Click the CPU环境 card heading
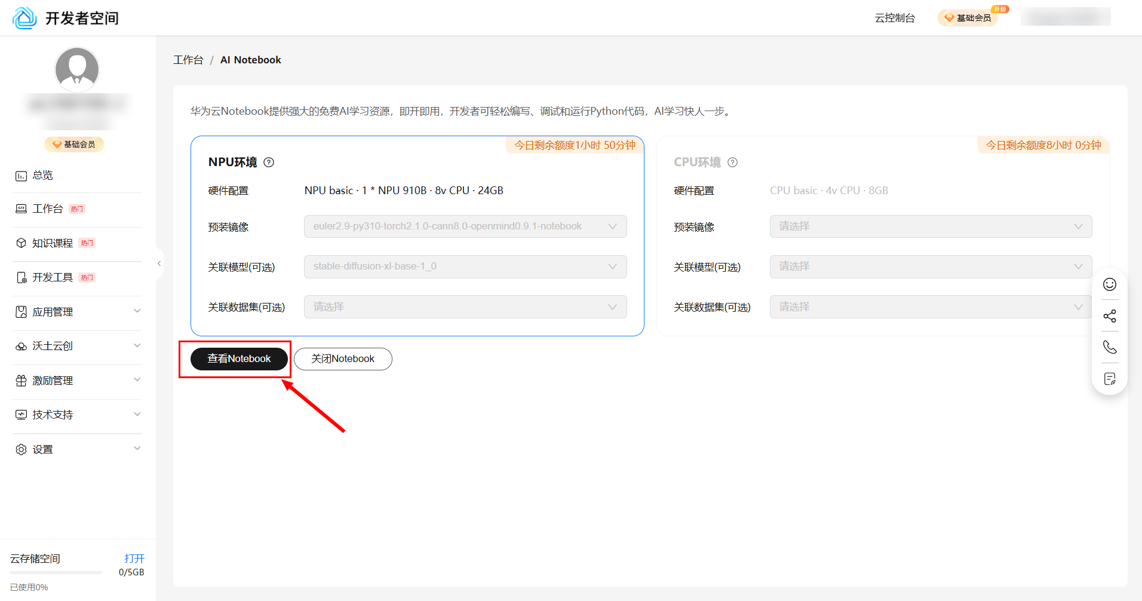Viewport: 1142px width, 601px height. tap(697, 162)
